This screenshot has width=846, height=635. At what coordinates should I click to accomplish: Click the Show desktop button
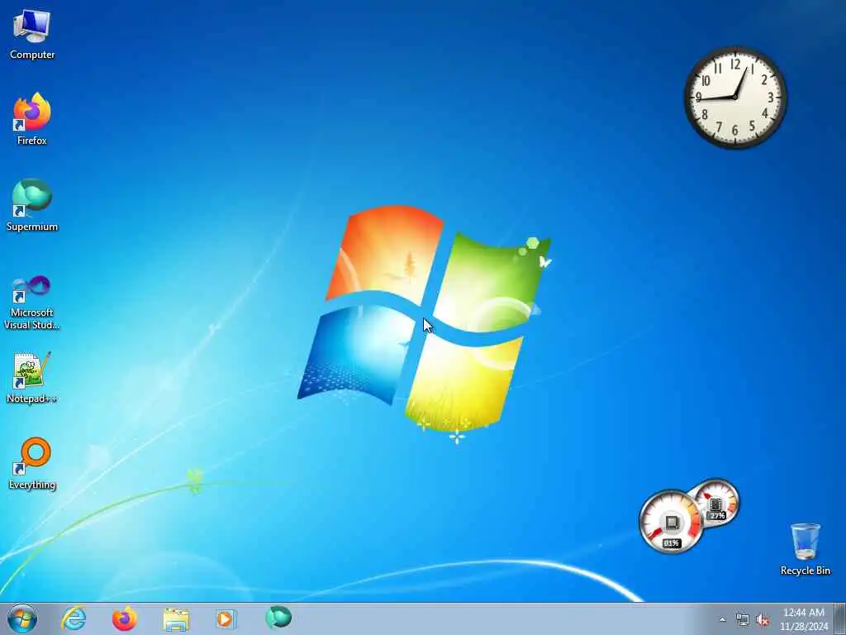click(x=840, y=618)
